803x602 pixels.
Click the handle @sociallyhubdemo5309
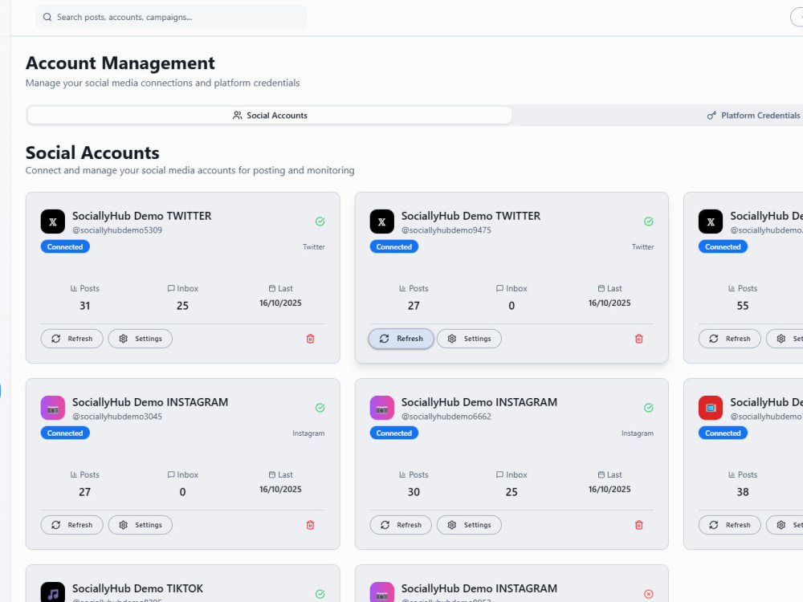click(117, 230)
